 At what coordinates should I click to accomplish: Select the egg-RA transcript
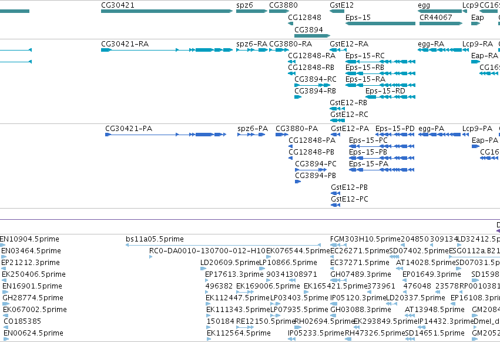(439, 50)
